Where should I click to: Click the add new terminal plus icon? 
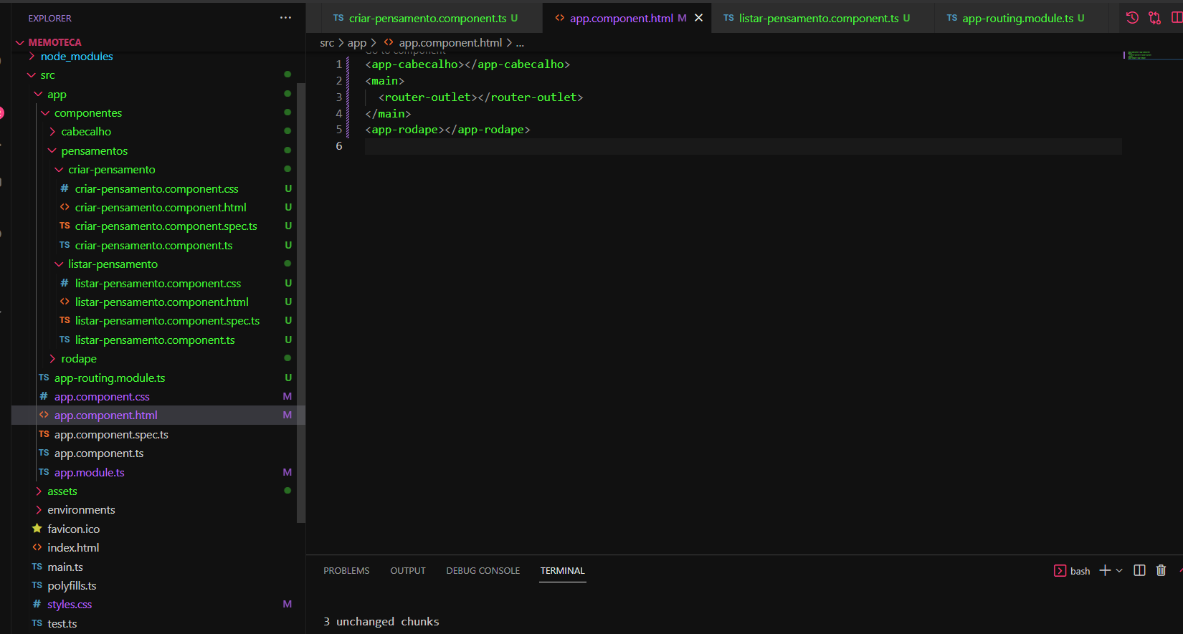click(1105, 570)
